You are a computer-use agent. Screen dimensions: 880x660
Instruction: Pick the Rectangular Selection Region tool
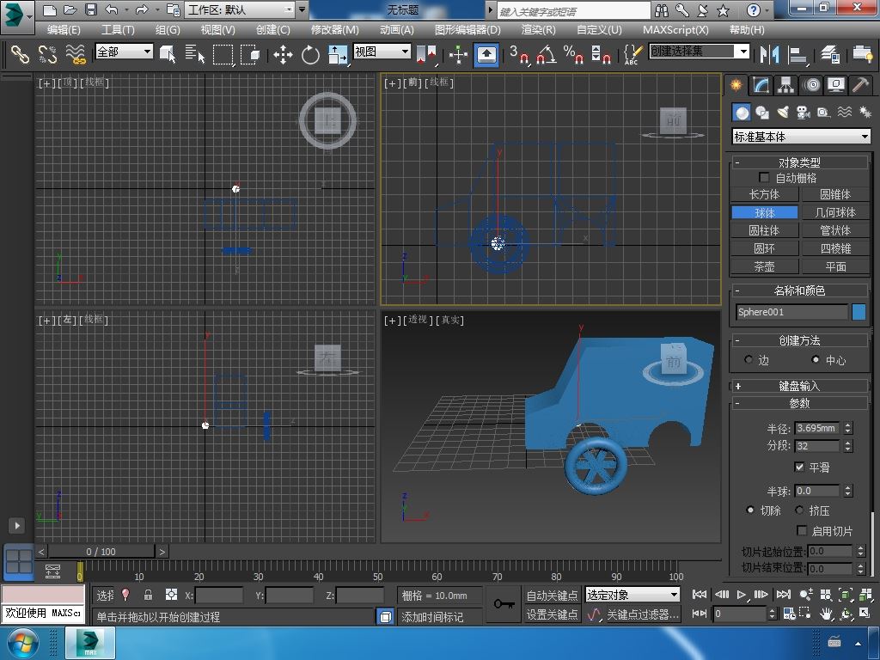(223, 54)
